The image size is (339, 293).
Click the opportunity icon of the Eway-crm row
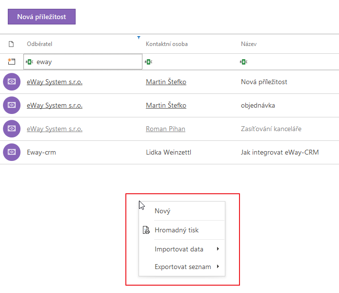pyautogui.click(x=12, y=152)
